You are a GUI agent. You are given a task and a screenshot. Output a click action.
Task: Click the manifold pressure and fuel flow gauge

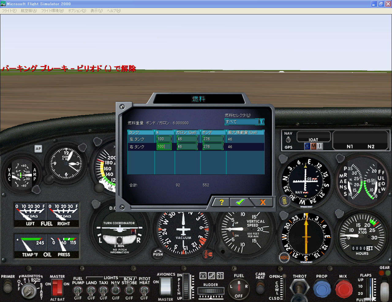pos(362,181)
